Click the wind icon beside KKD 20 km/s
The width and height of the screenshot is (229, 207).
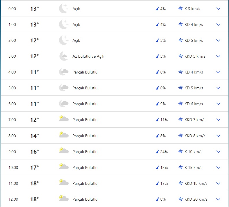coord(180,199)
